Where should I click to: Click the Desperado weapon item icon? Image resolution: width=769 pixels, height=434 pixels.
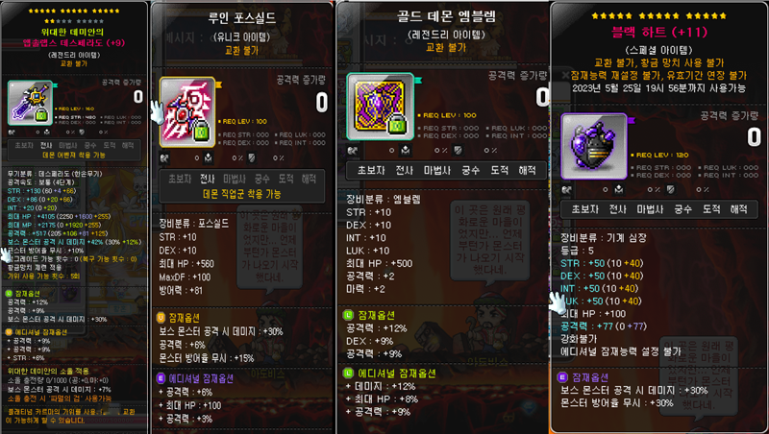point(30,103)
